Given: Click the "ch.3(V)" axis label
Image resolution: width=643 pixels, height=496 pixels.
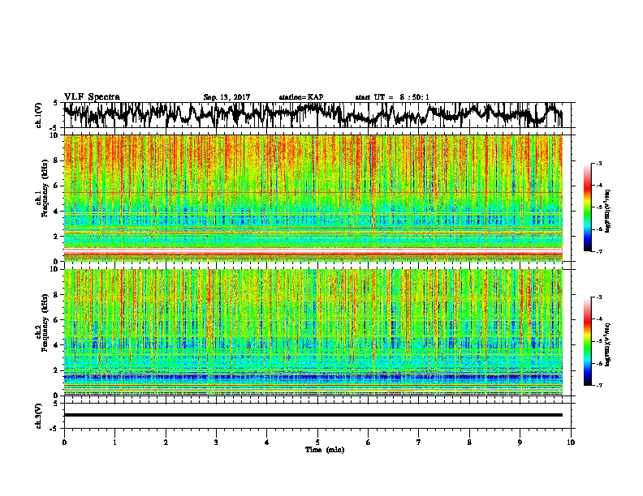Looking at the screenshot, I should tap(39, 416).
